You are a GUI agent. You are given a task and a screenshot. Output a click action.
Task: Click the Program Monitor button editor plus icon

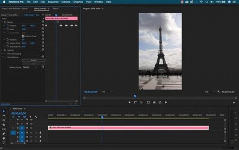coord(234,102)
